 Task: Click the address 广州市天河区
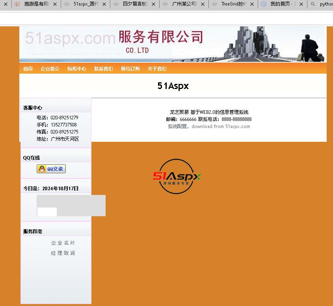pyautogui.click(x=65, y=139)
